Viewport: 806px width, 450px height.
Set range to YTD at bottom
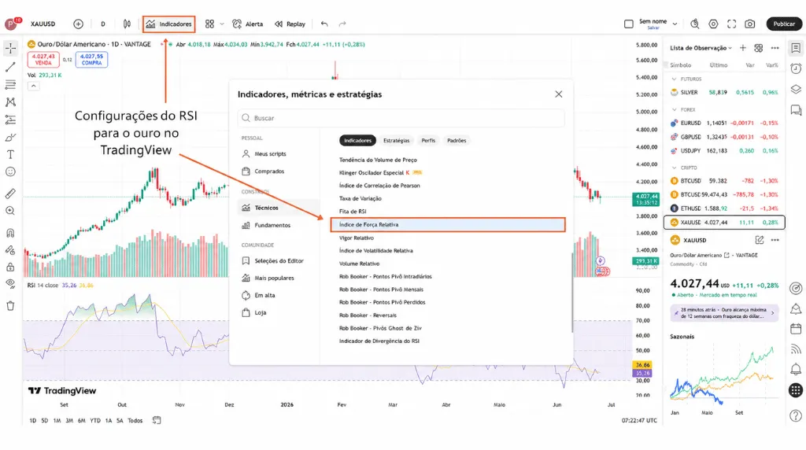(95, 421)
